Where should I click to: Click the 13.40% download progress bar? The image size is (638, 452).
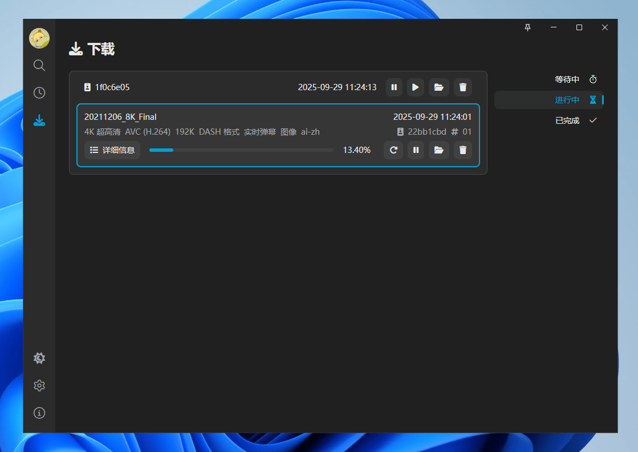point(241,150)
